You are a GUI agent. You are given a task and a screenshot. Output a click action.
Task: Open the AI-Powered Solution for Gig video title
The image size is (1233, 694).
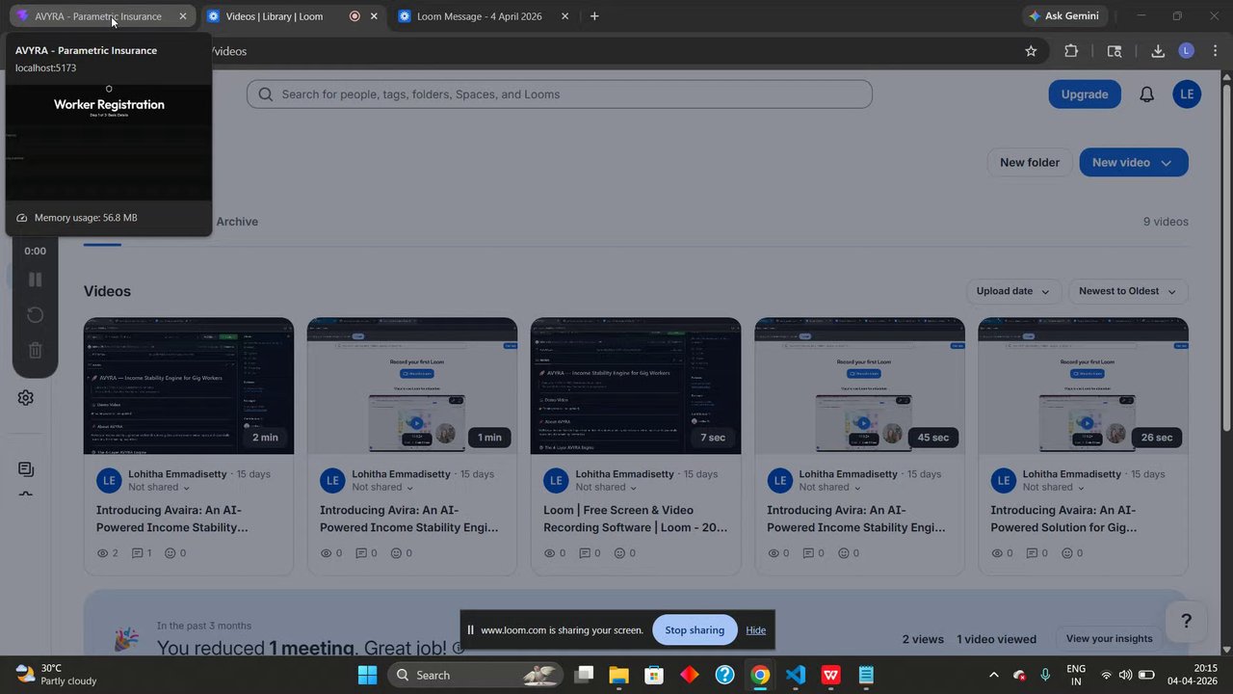point(1063,519)
